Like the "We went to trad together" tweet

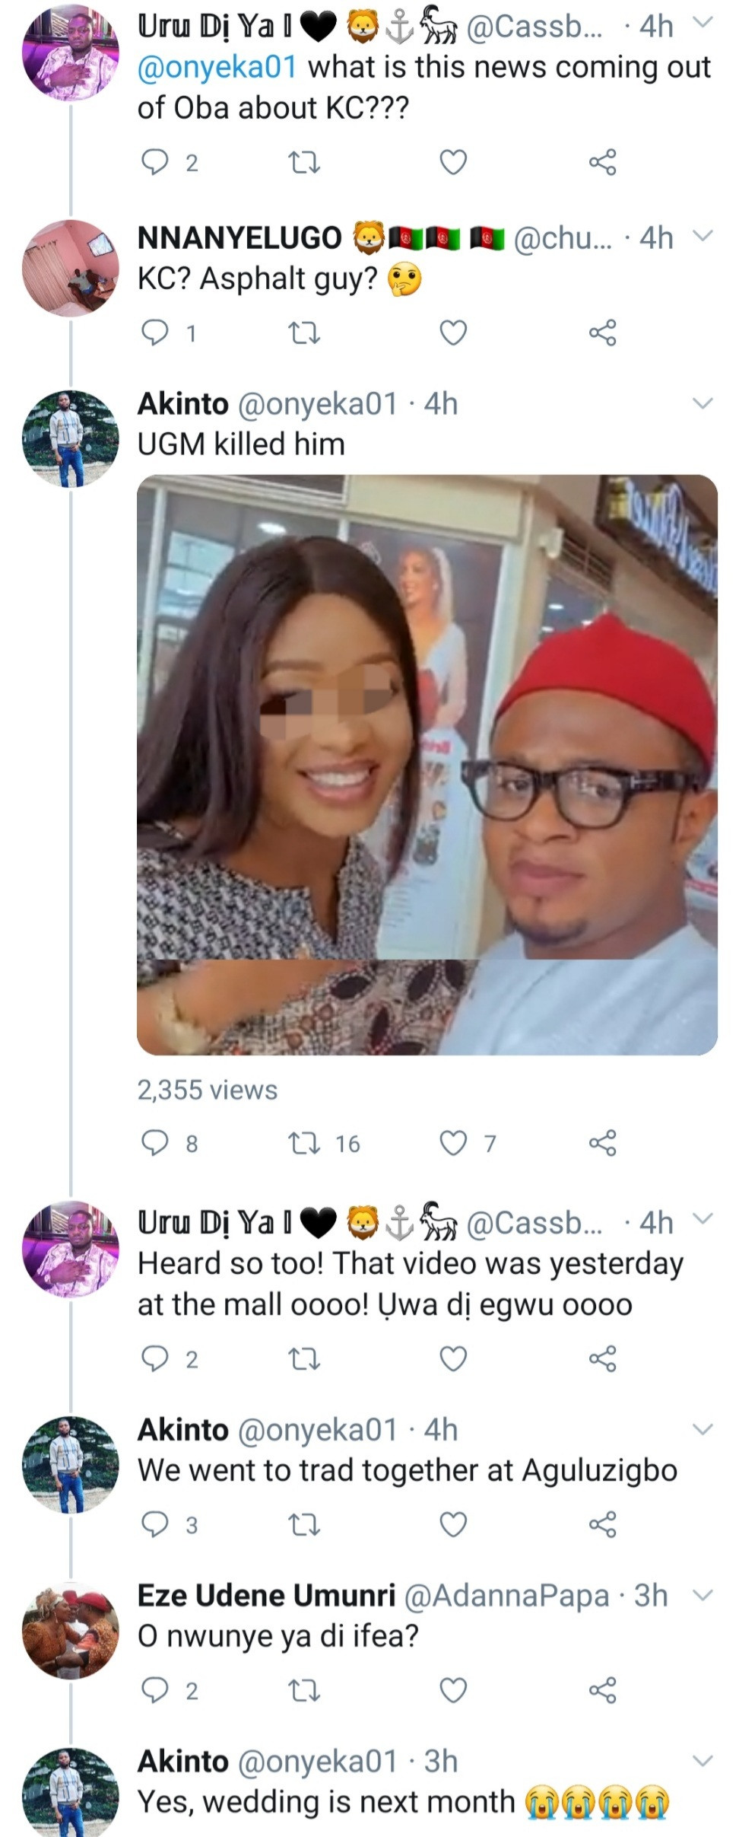tap(454, 1524)
